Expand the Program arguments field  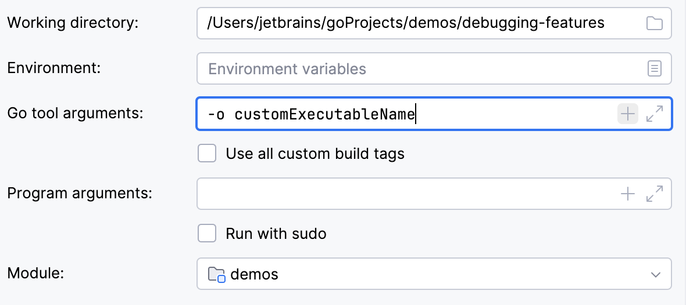tap(655, 194)
